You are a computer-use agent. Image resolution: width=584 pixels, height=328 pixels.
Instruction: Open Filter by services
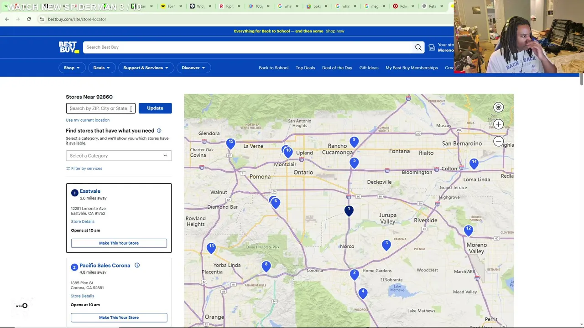(84, 169)
